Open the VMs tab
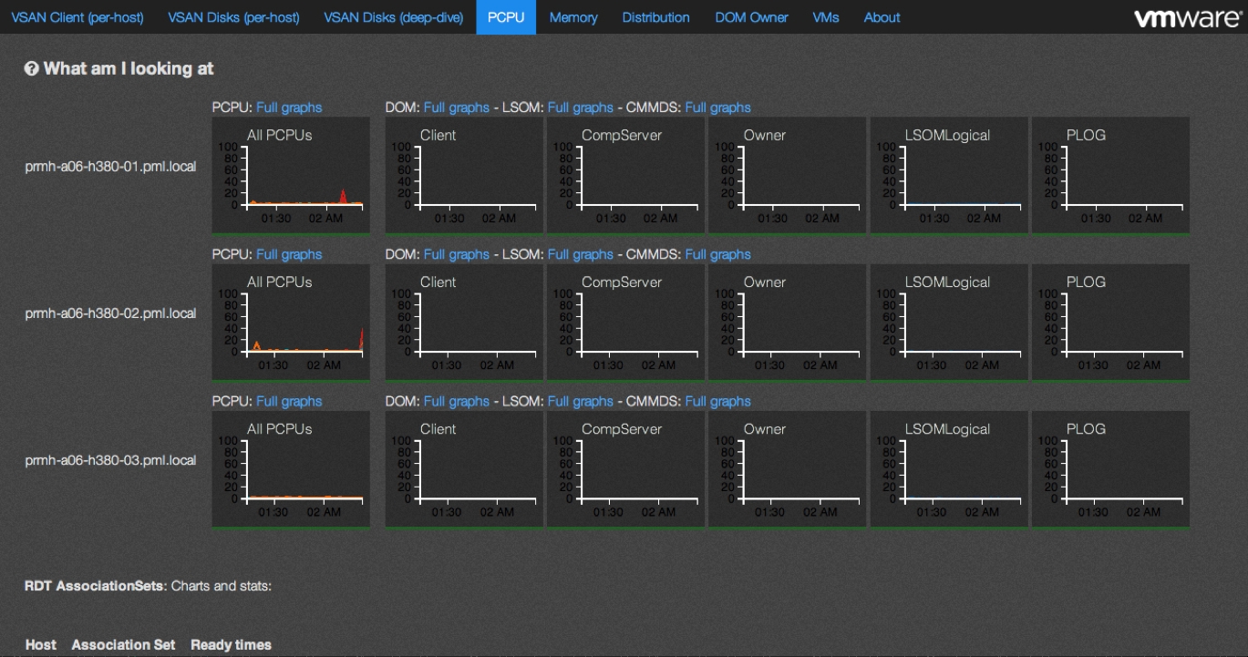The width and height of the screenshot is (1248, 657). [826, 17]
